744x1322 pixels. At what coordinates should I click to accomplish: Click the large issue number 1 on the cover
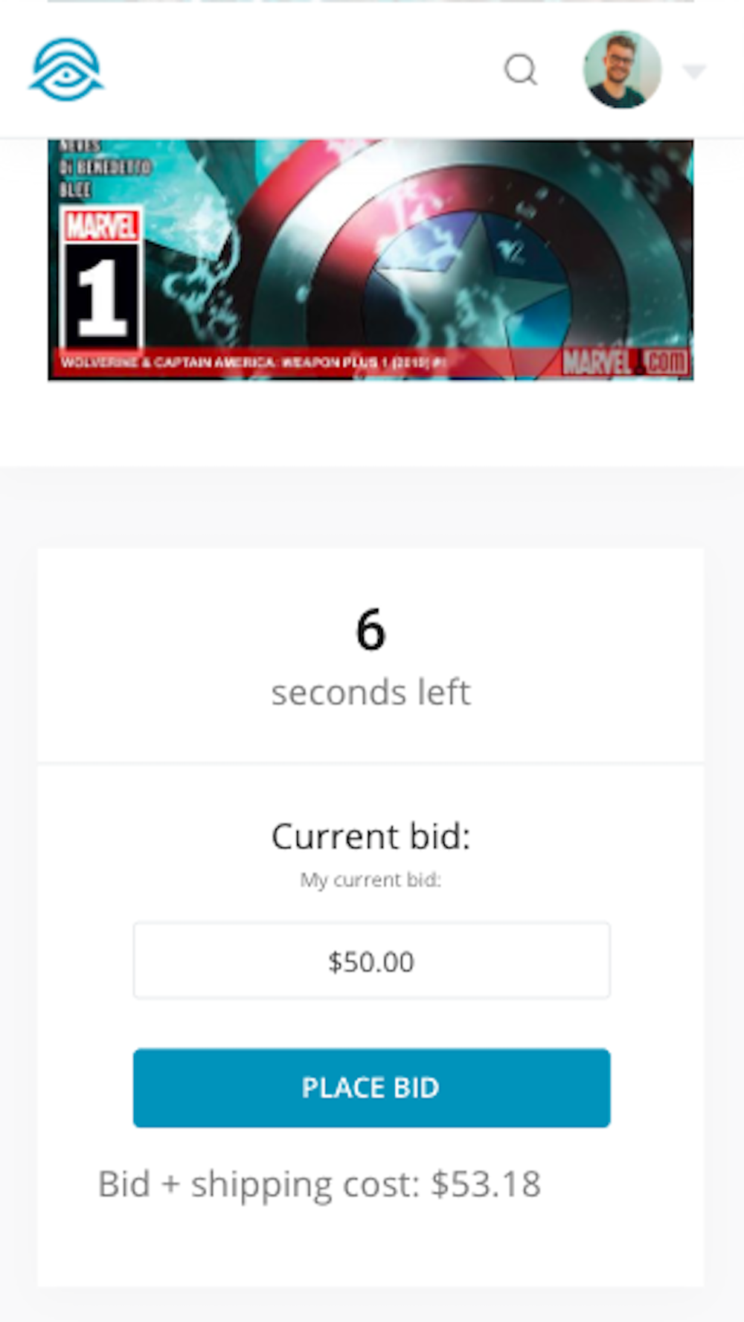103,297
